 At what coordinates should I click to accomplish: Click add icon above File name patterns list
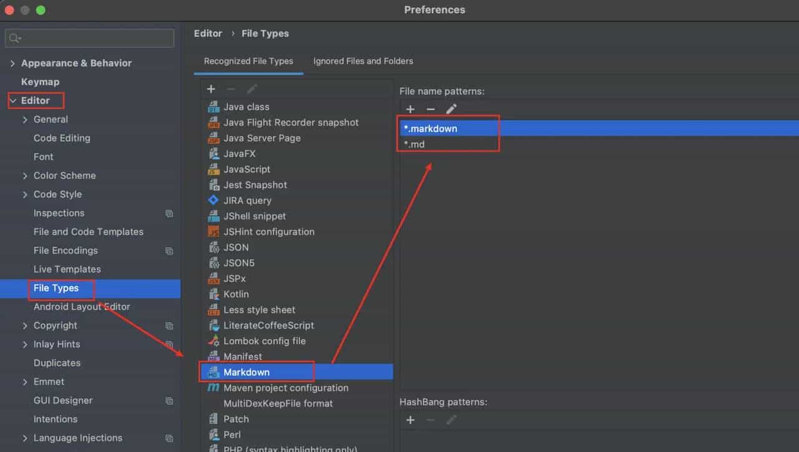click(410, 109)
